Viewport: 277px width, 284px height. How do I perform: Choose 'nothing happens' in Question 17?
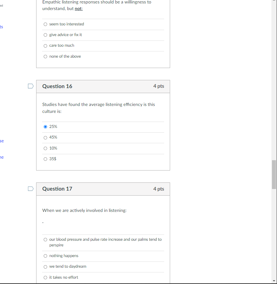coord(45,256)
